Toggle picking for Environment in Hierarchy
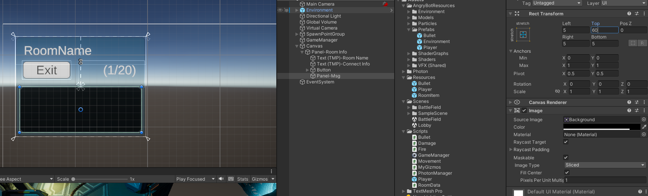This screenshot has height=196, width=648. 286,10
